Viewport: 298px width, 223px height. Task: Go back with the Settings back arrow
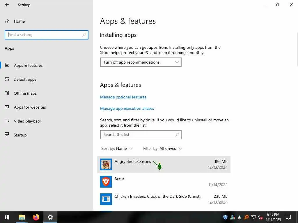click(x=7, y=5)
